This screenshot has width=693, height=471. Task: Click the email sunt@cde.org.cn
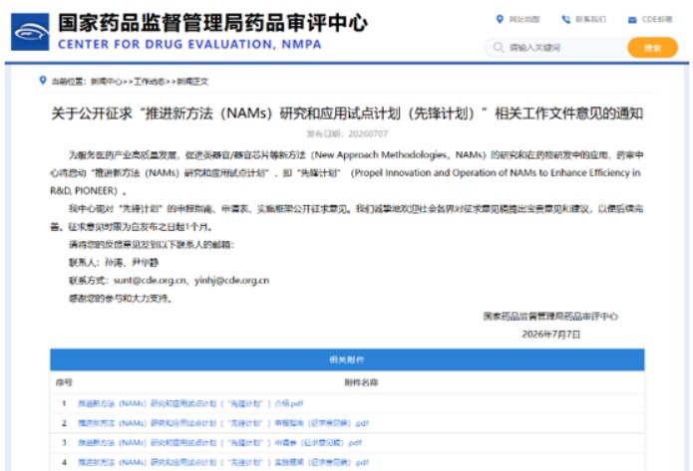click(x=150, y=281)
